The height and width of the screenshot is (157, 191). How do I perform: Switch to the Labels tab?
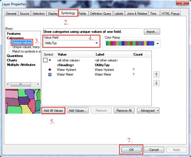(119, 14)
